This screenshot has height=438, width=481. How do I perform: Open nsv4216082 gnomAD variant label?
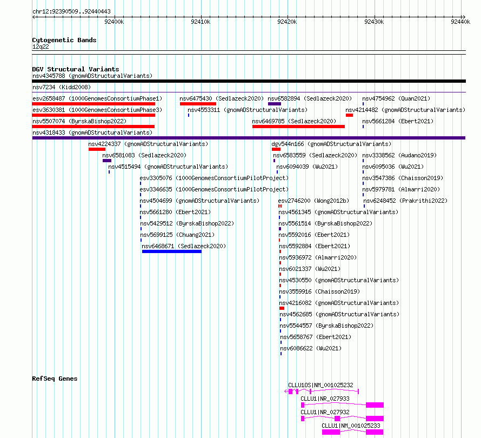(339, 303)
